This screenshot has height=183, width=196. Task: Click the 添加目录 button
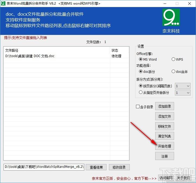pyautogui.click(x=164, y=106)
